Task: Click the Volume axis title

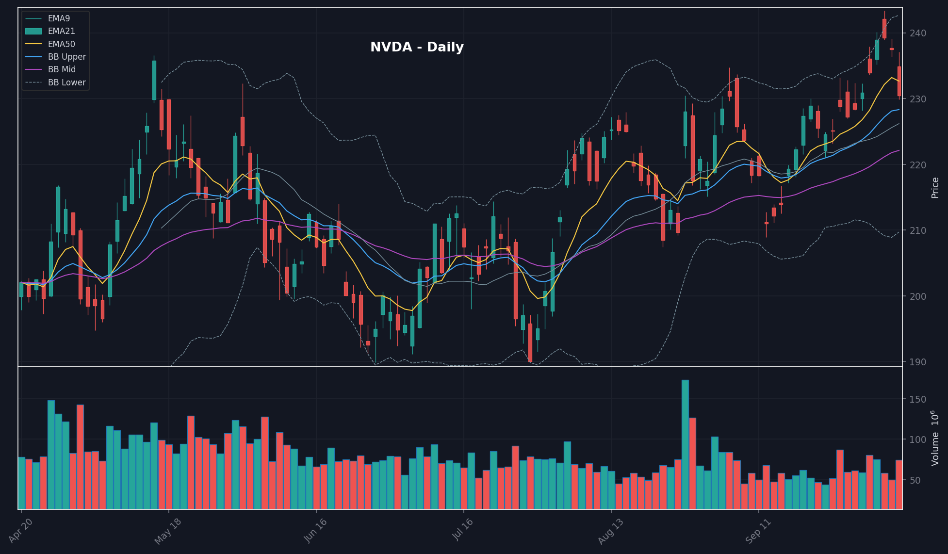Action: click(935, 438)
